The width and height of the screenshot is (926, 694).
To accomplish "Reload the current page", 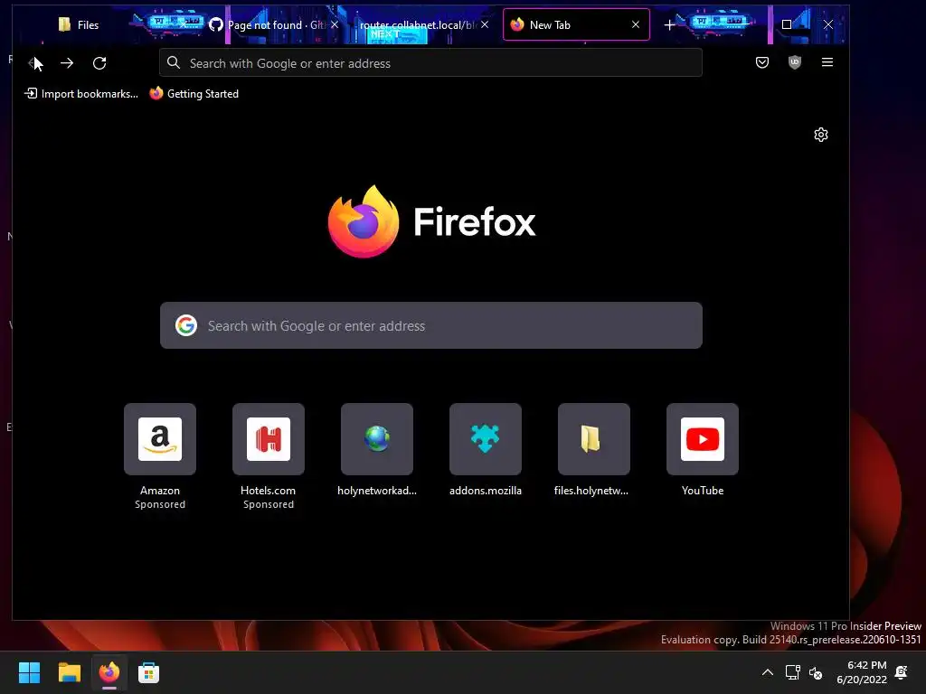I will [99, 63].
